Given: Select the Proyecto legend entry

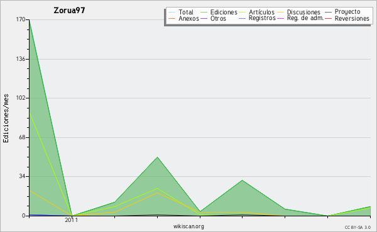Looking at the screenshot, I should pyautogui.click(x=347, y=12).
